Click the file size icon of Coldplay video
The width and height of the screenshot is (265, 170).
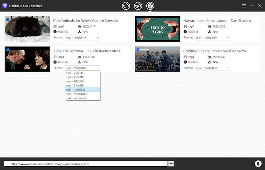point(210,62)
